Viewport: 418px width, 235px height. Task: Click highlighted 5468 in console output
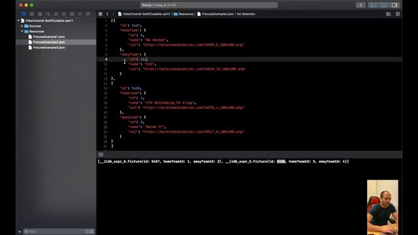[281, 161]
